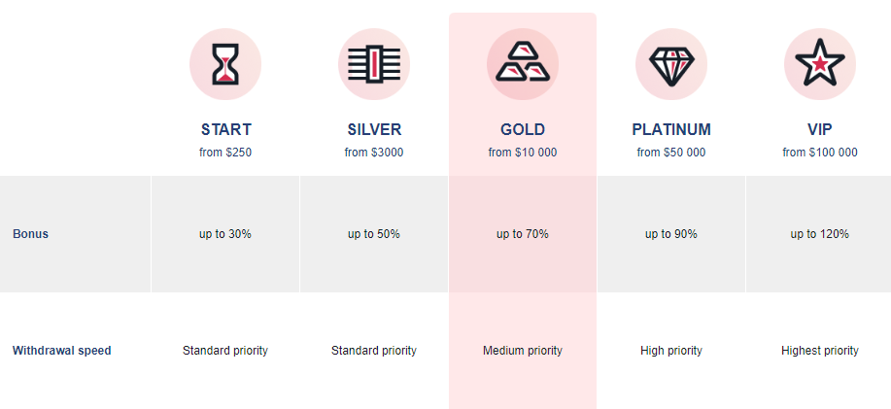Click the "up to 120%" bonus cell
891x409 pixels.
820,234
